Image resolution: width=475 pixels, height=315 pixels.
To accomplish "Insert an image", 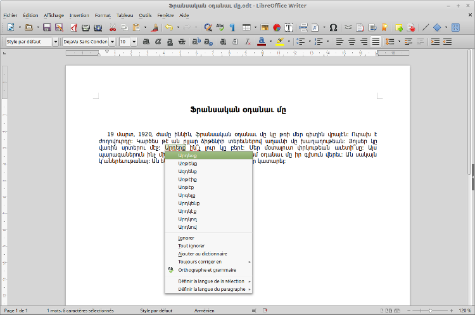I will tap(265, 28).
